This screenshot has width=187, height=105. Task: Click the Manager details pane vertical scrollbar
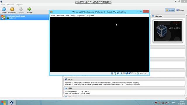click(x=186, y=56)
